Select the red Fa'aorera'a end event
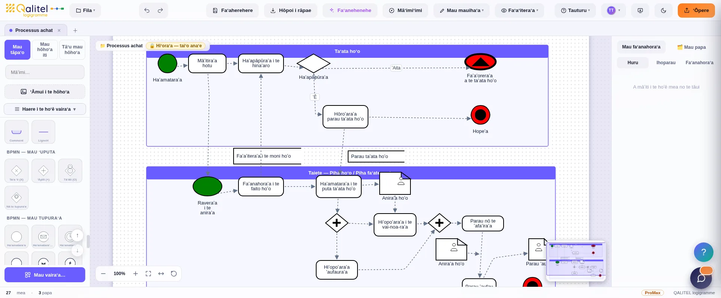The width and height of the screenshot is (721, 298). point(481,62)
